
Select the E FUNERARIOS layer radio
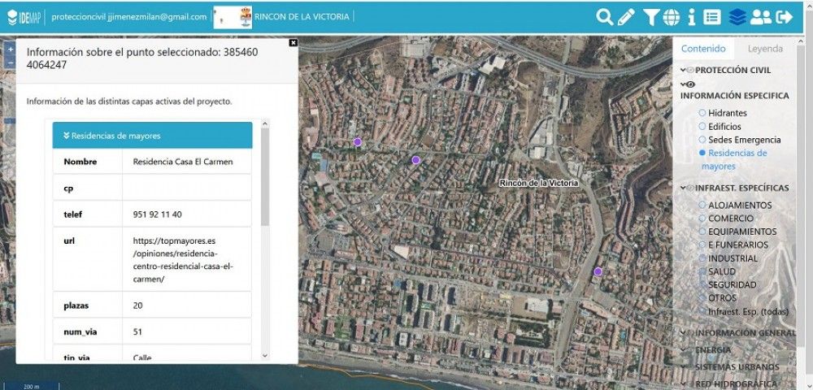point(702,245)
